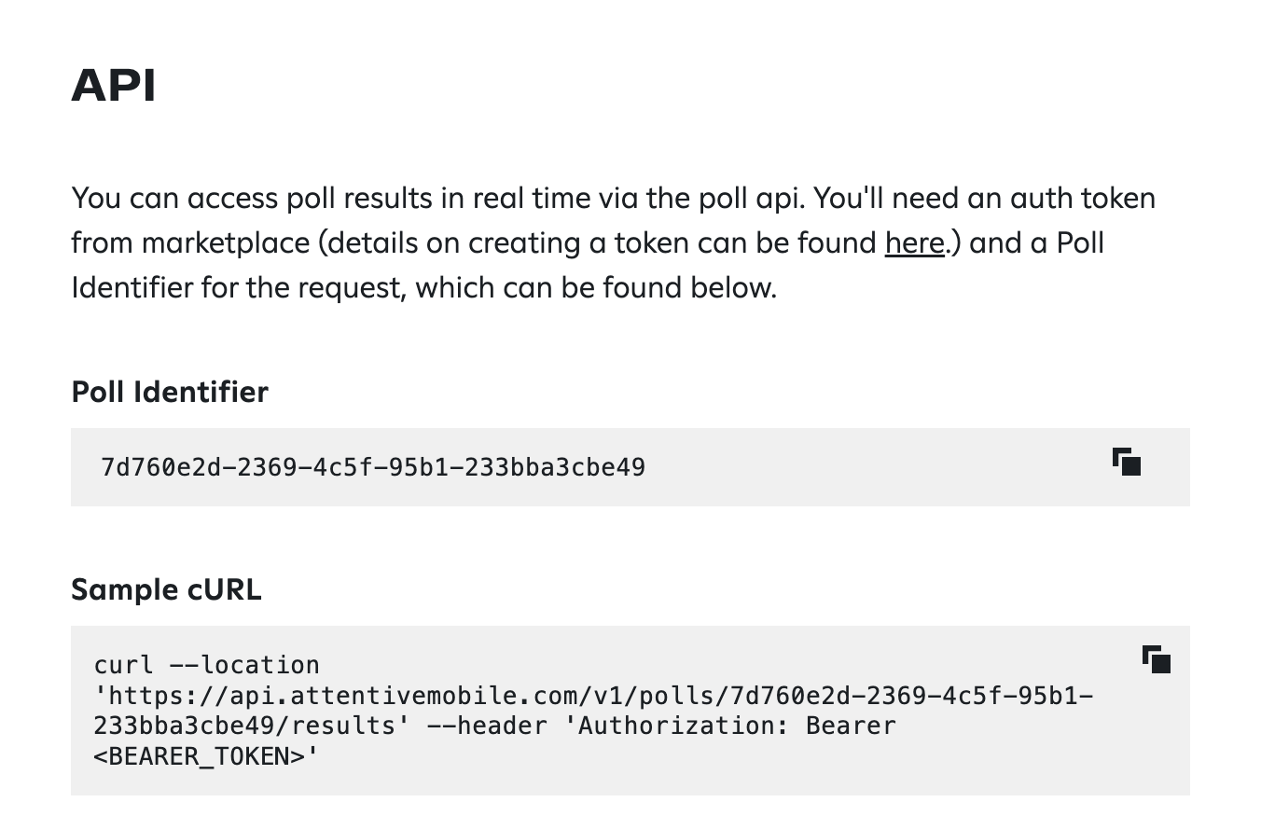This screenshot has width=1261, height=830.
Task: Click the 'Poll Identifier' section label
Action: pyautogui.click(x=170, y=392)
